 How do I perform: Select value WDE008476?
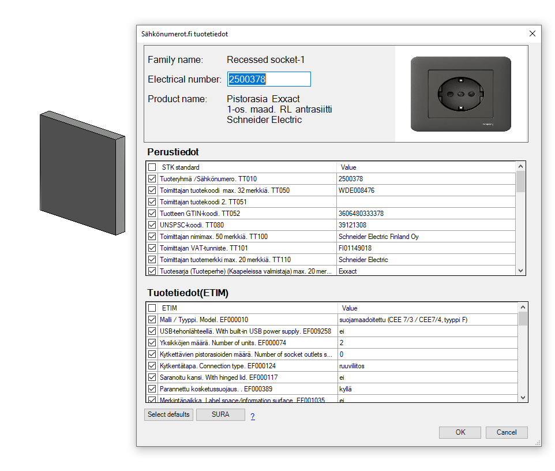357,190
